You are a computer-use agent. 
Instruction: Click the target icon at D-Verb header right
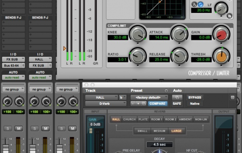coord(233,97)
